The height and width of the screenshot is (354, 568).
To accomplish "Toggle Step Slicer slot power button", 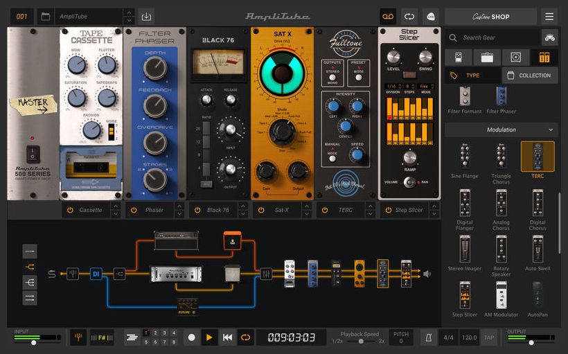I will click(x=389, y=210).
